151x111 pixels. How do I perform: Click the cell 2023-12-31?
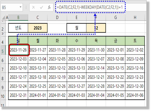[x=18, y=95]
